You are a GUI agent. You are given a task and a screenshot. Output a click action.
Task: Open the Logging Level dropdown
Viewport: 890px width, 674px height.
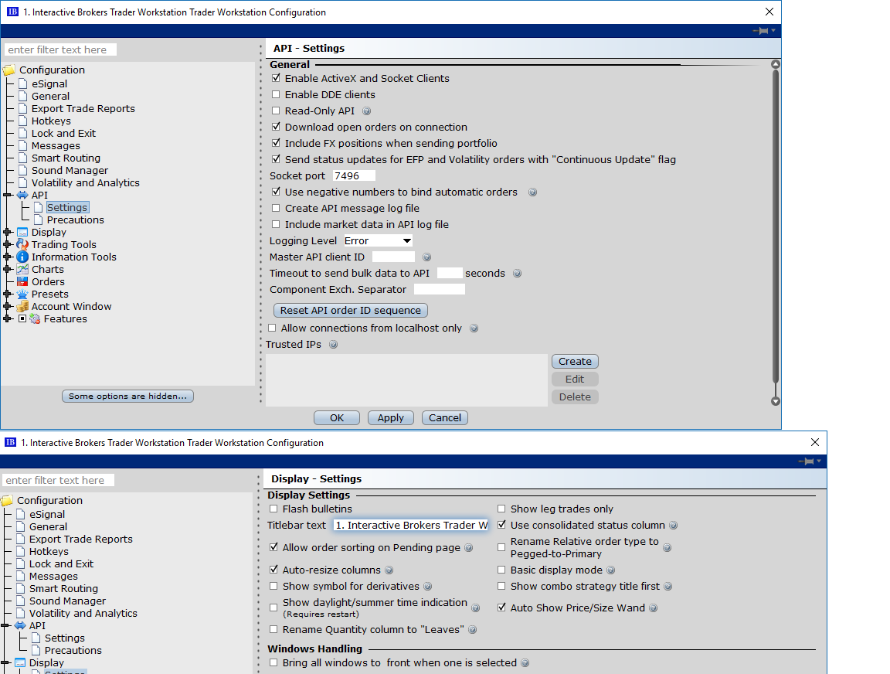[378, 240]
